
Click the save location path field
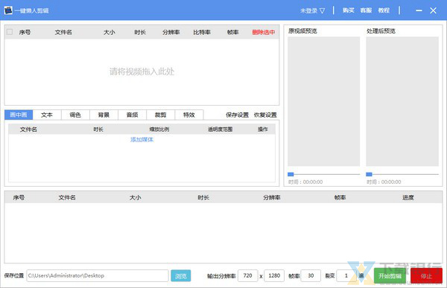tap(98, 275)
